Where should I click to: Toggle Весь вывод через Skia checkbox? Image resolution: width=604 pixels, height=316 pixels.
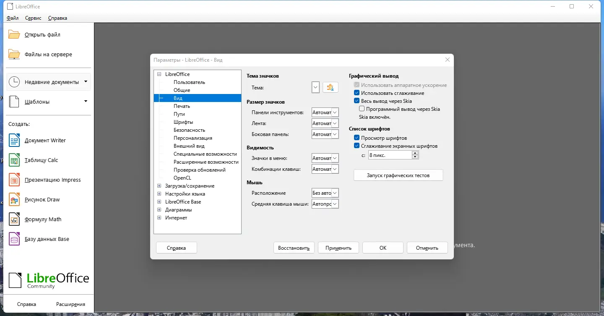(x=357, y=101)
